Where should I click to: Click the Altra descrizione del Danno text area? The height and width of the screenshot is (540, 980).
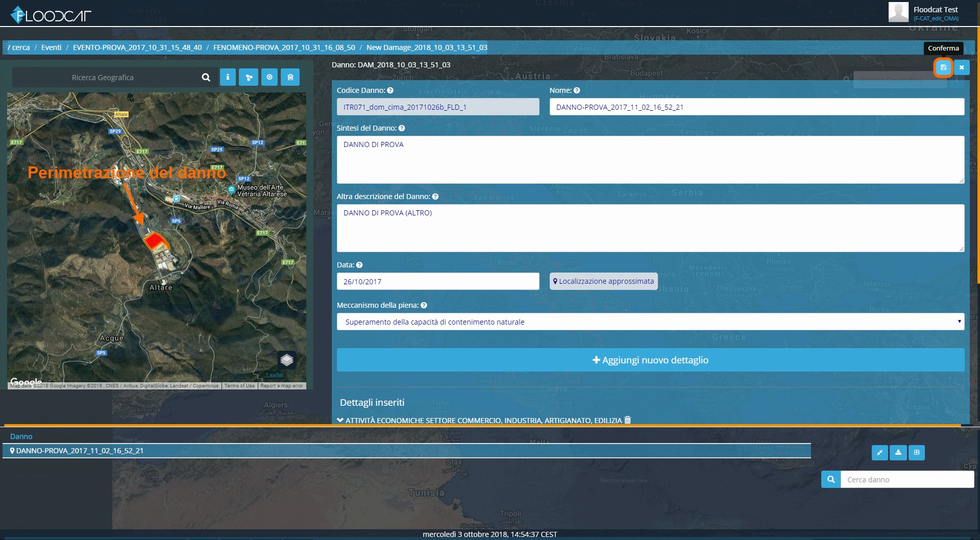pyautogui.click(x=650, y=228)
